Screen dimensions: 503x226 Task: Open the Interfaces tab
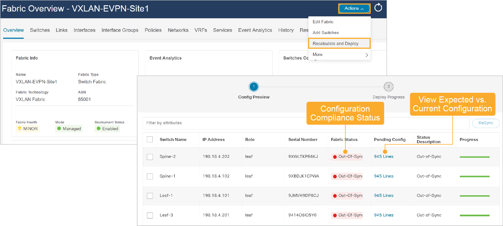click(x=84, y=30)
